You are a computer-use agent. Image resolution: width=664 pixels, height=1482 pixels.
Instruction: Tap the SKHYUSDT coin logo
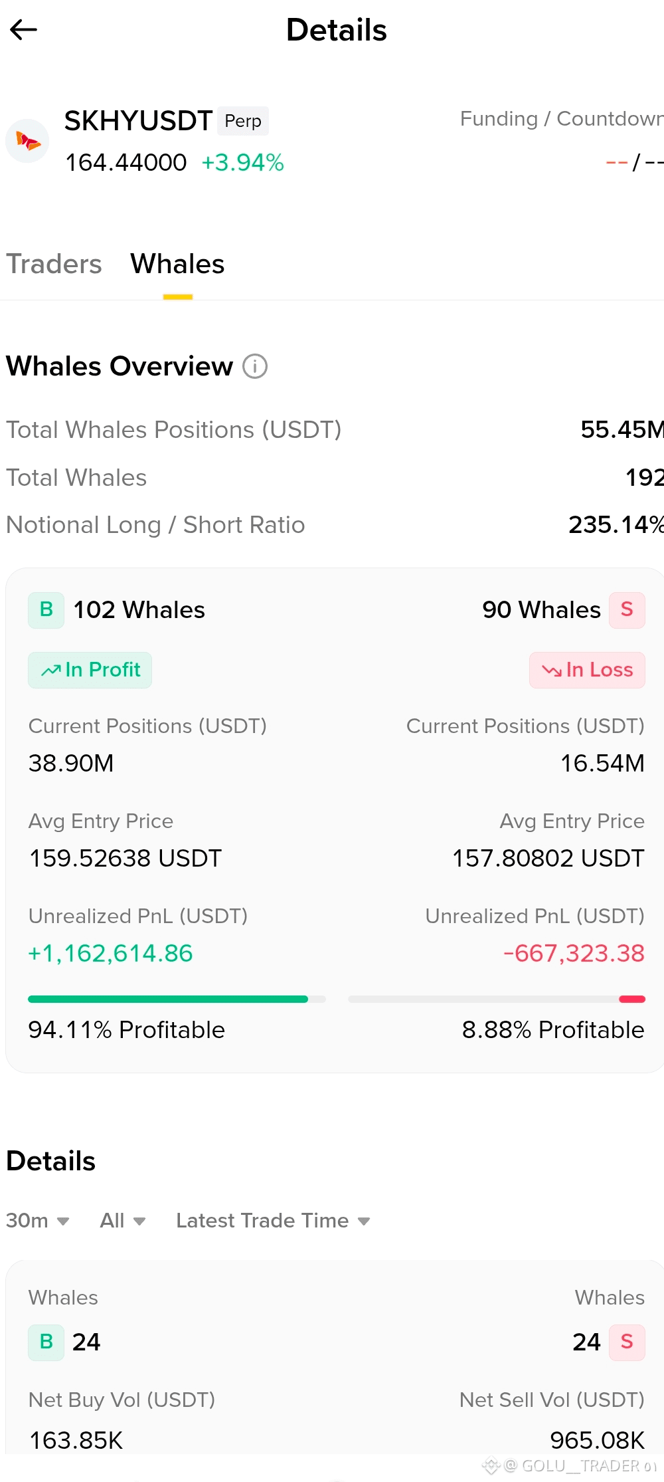[x=28, y=141]
